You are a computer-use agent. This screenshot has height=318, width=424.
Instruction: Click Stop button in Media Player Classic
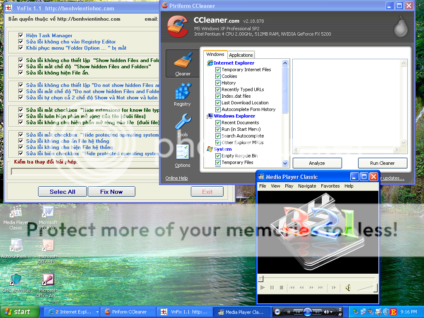tap(282, 288)
